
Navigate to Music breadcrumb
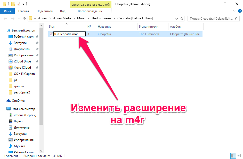(x=81, y=18)
